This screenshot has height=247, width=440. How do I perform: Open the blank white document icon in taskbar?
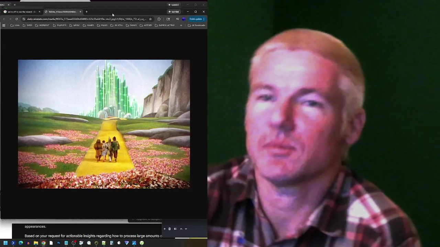click(51, 243)
